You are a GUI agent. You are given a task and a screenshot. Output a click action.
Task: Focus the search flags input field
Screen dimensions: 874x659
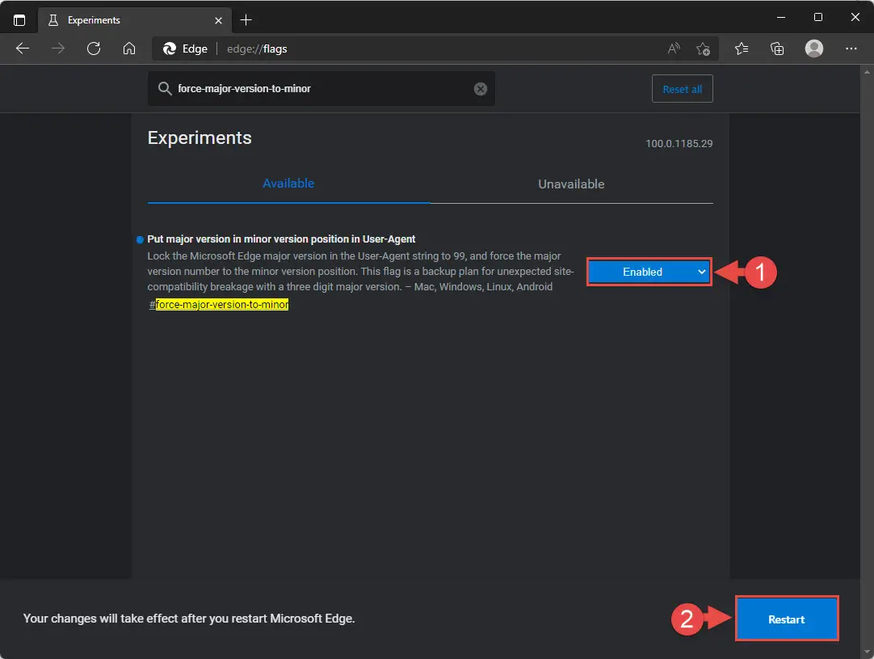pyautogui.click(x=321, y=89)
